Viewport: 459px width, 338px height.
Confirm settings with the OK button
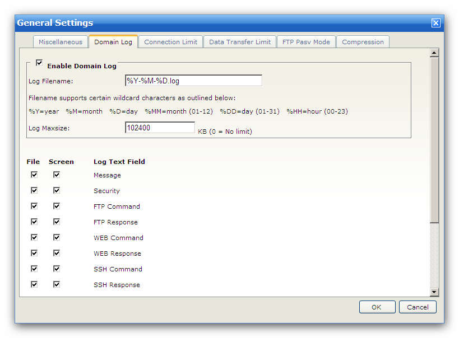[377, 307]
